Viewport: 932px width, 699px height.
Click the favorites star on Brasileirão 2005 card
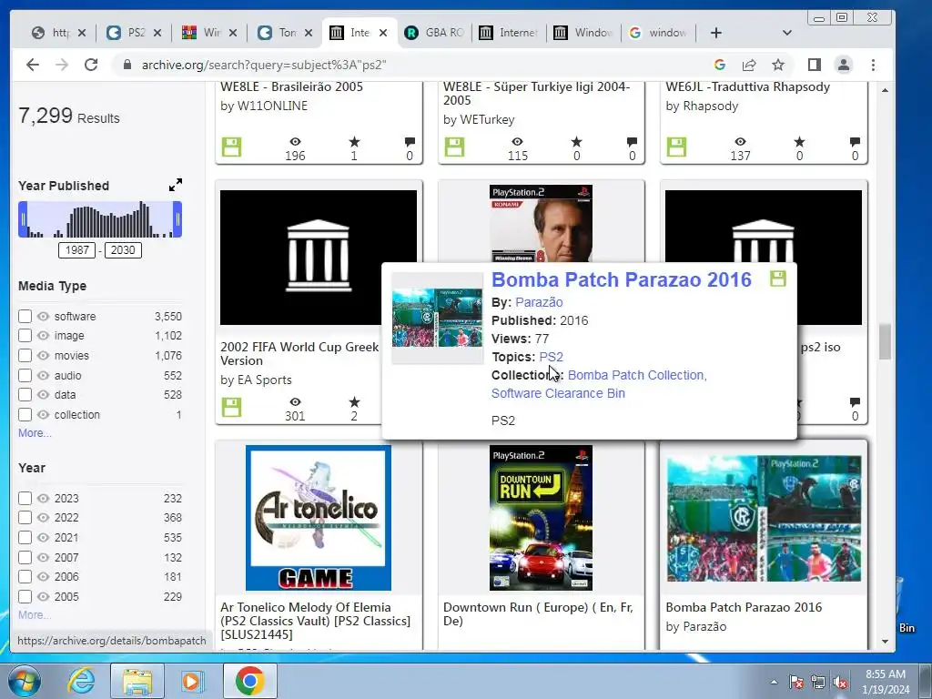click(354, 141)
